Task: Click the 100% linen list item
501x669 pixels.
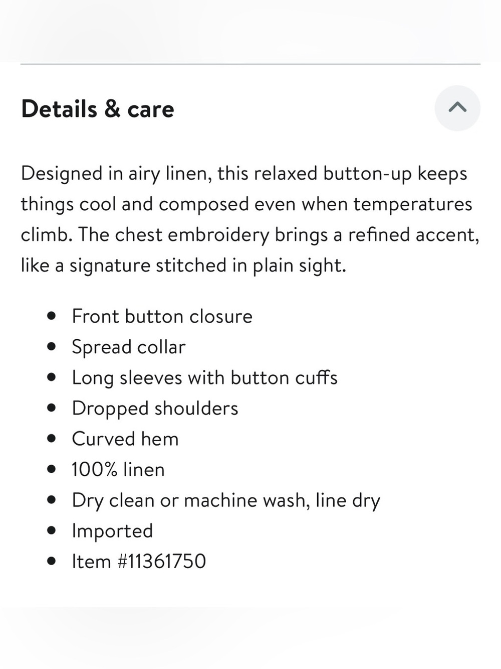Action: tap(118, 469)
